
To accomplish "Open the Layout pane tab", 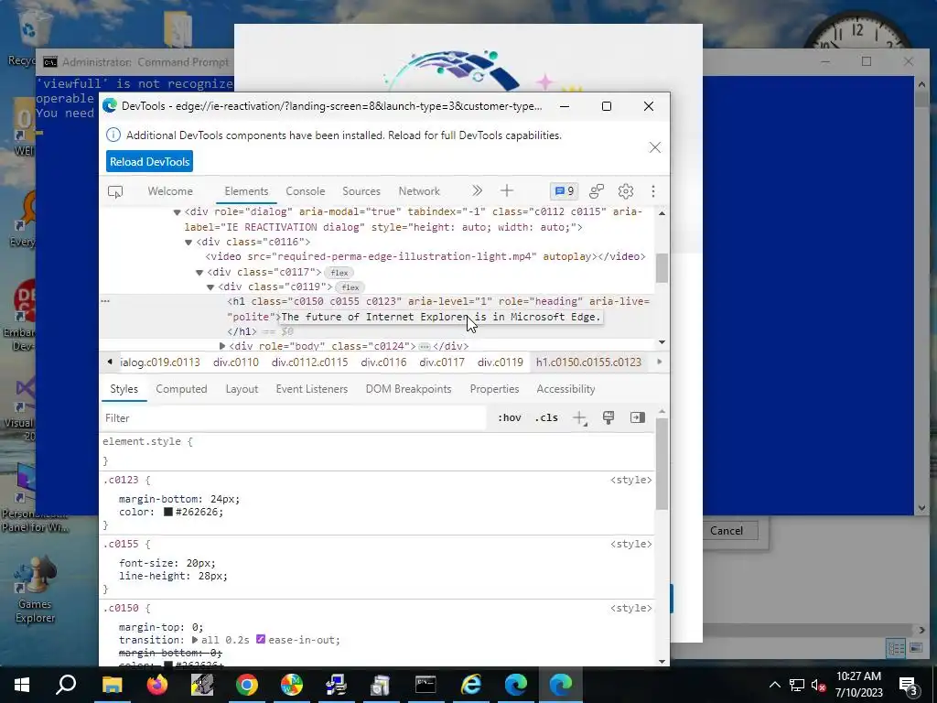I will pyautogui.click(x=242, y=389).
